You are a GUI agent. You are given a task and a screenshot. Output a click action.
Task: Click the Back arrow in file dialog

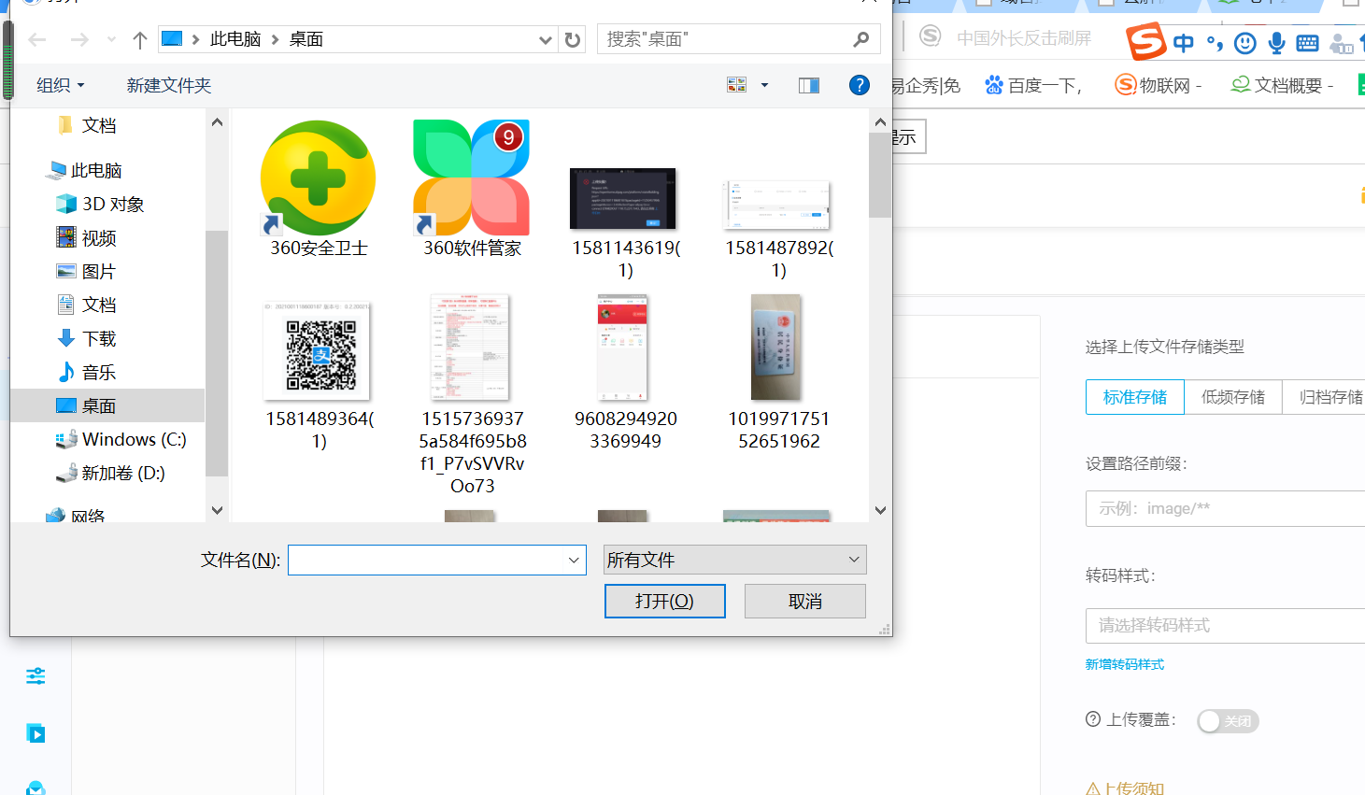pyautogui.click(x=37, y=39)
